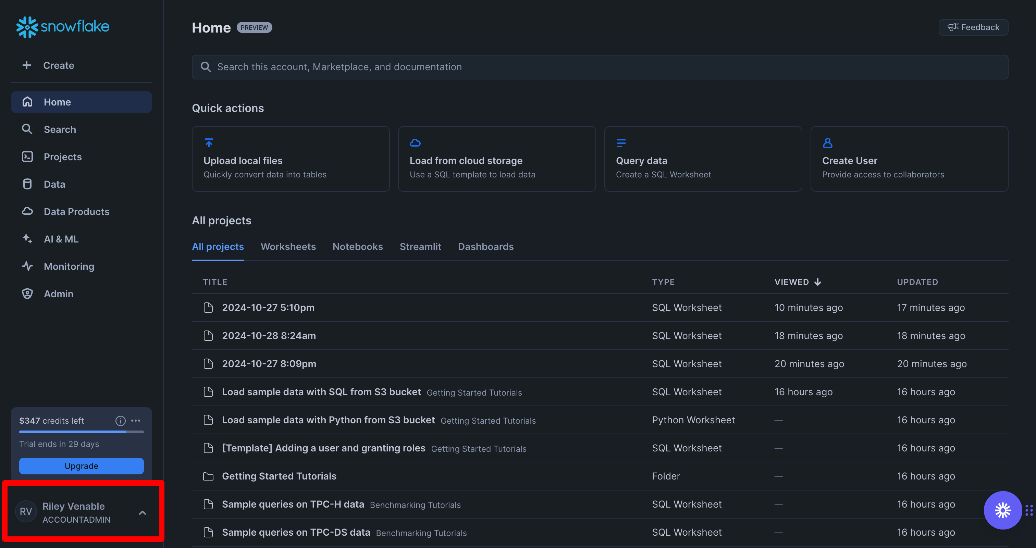The width and height of the screenshot is (1036, 548).
Task: Open Sample queries on TPC-H data
Action: (293, 504)
